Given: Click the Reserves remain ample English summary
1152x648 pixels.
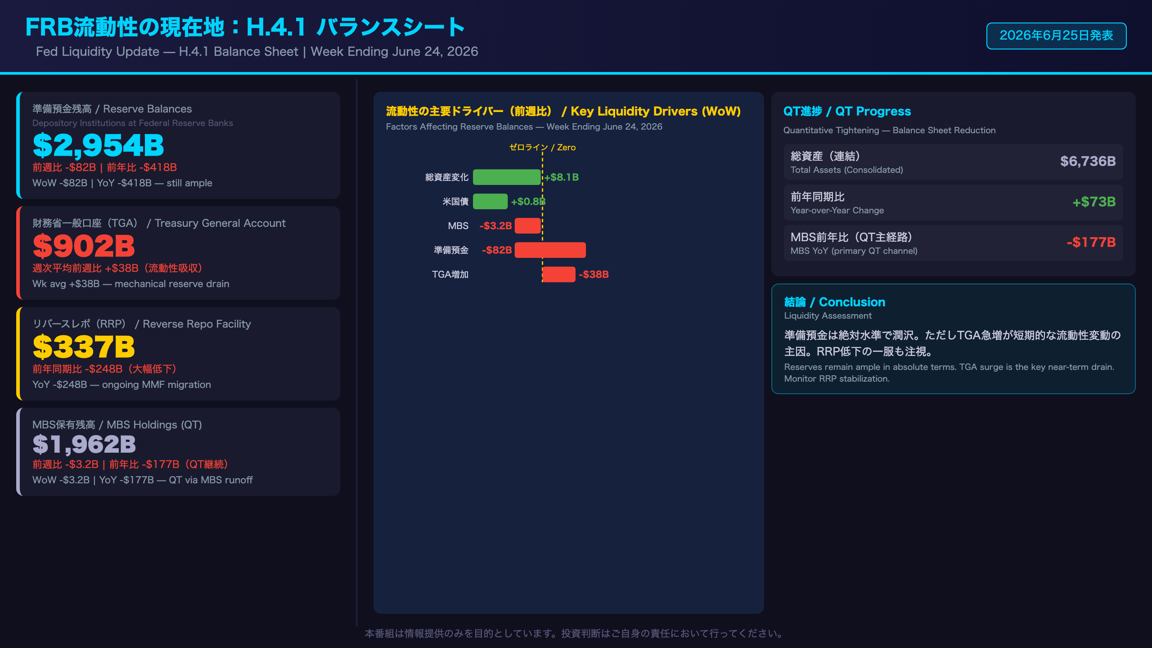Looking at the screenshot, I should pyautogui.click(x=949, y=373).
